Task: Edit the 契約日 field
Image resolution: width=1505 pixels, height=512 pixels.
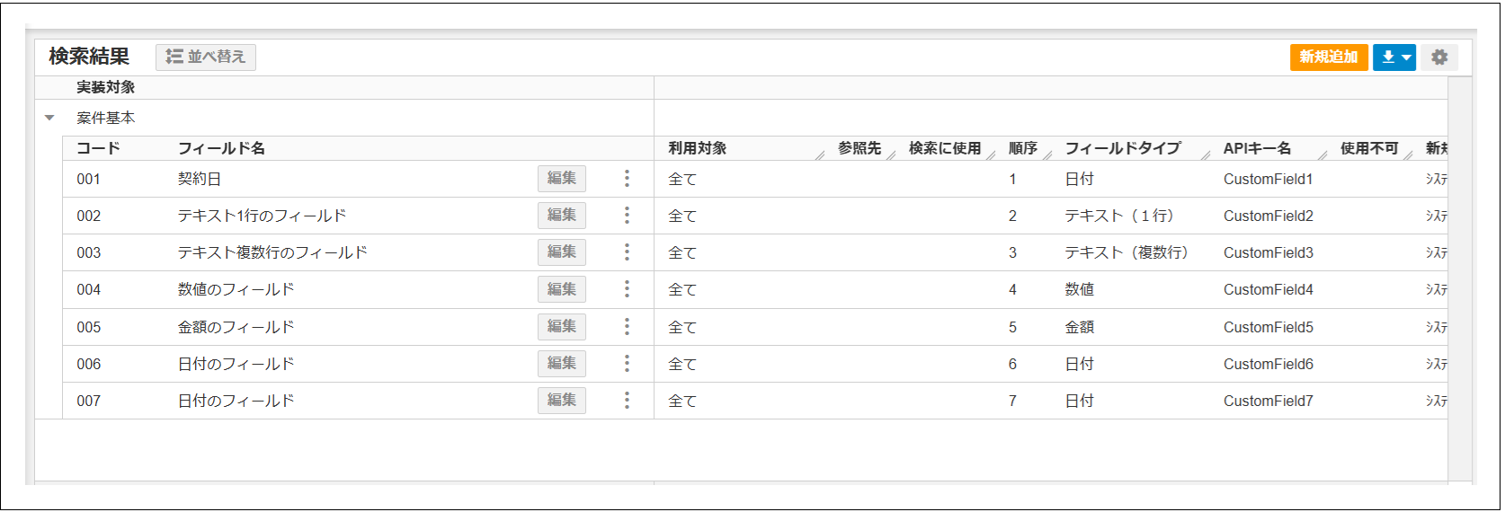Action: tap(562, 179)
